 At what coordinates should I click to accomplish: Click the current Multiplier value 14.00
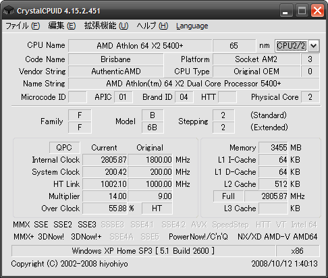[105, 196]
